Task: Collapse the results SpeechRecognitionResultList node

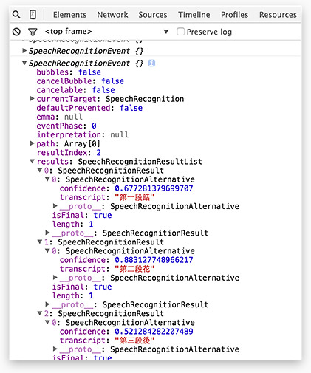Action: click(x=32, y=161)
